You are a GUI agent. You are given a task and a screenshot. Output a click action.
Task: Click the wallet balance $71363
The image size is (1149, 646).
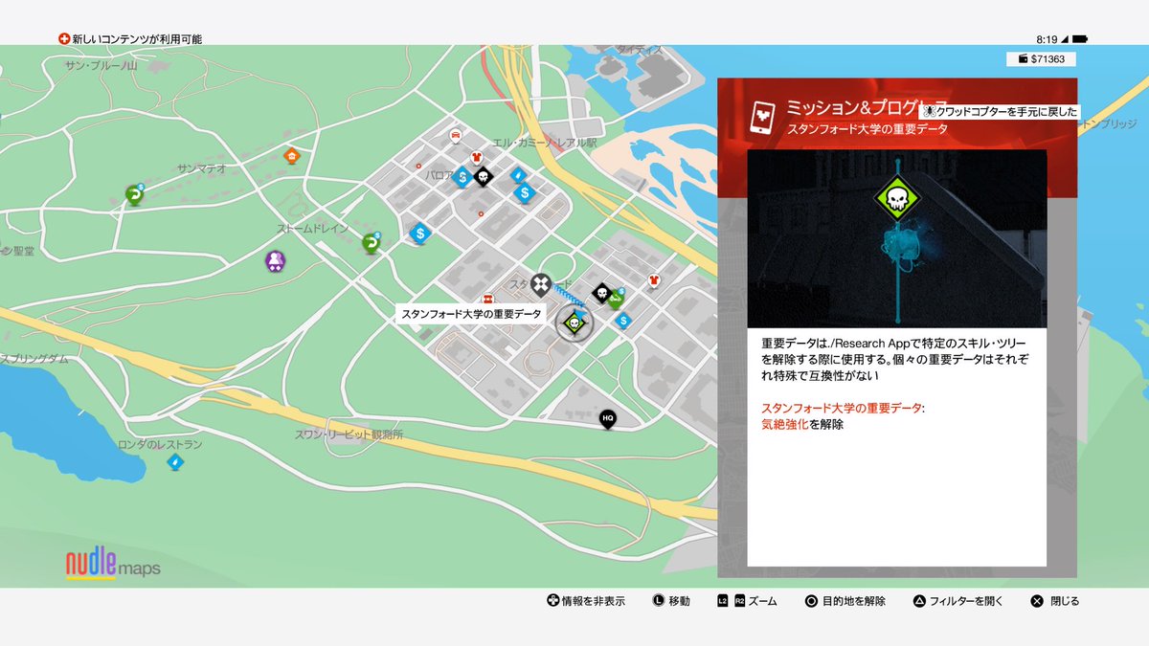pos(1041,59)
